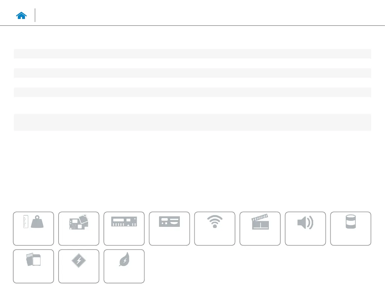Open the memory module specs tile
This screenshot has width=385, height=290.
tap(124, 229)
